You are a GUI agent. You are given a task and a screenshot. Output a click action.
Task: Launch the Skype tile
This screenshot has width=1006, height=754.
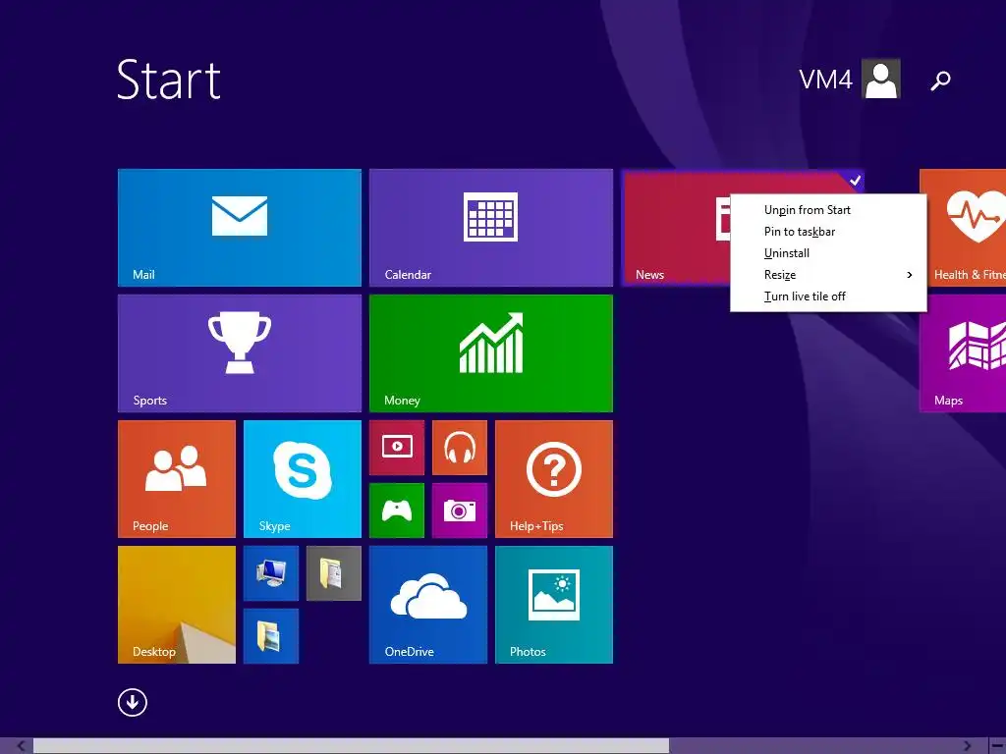coord(303,479)
